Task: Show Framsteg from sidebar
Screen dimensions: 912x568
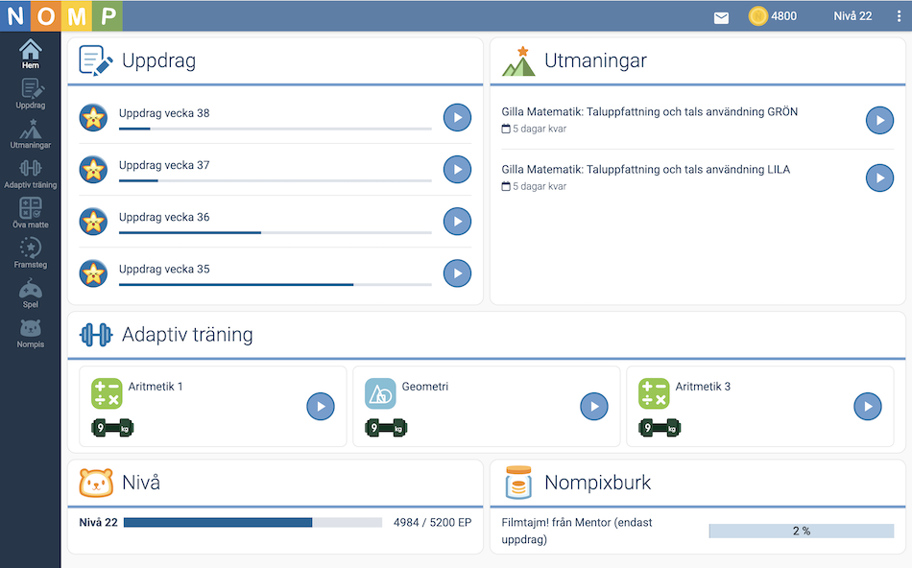Action: coord(31,252)
